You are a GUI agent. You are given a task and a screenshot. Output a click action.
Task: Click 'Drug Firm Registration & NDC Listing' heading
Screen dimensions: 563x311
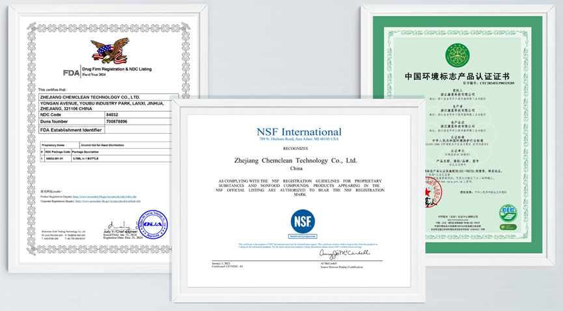pyautogui.click(x=117, y=69)
